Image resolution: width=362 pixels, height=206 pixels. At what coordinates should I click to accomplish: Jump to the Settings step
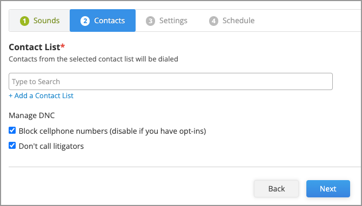coord(166,20)
